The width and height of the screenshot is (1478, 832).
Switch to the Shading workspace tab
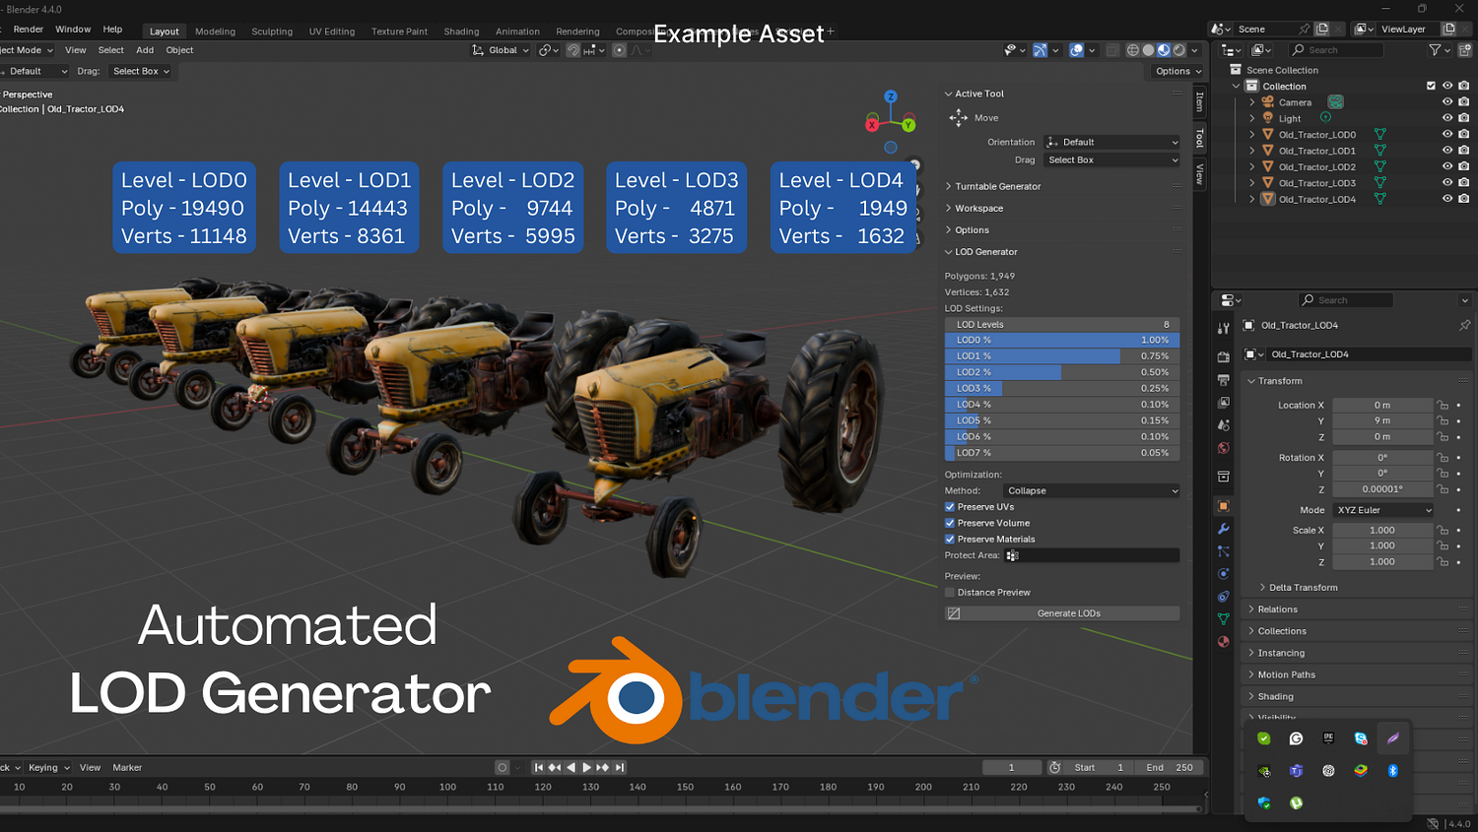461,32
